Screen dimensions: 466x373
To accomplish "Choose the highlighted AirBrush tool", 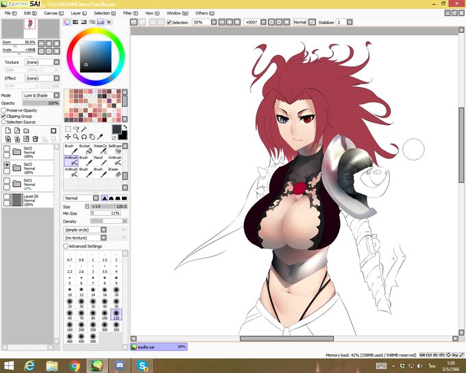I will pos(71,160).
